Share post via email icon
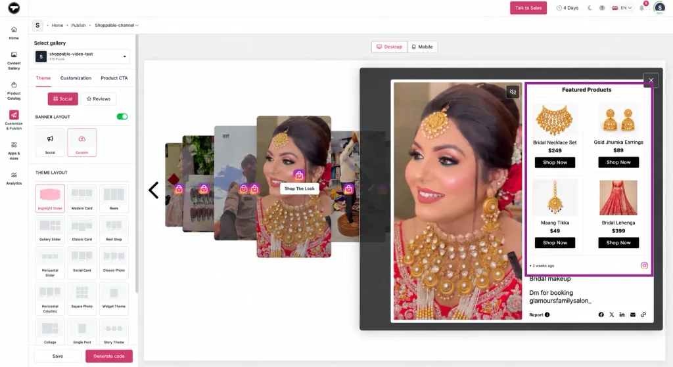 633,314
